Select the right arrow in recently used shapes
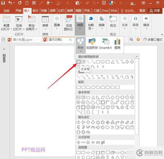 coord(127,62)
